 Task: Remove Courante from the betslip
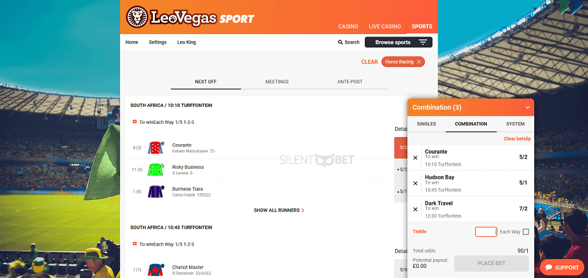click(415, 158)
